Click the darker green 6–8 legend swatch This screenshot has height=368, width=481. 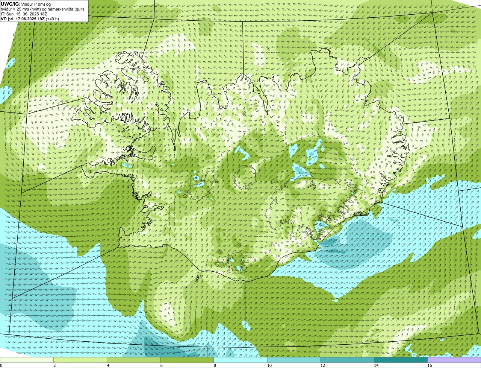coord(187,360)
